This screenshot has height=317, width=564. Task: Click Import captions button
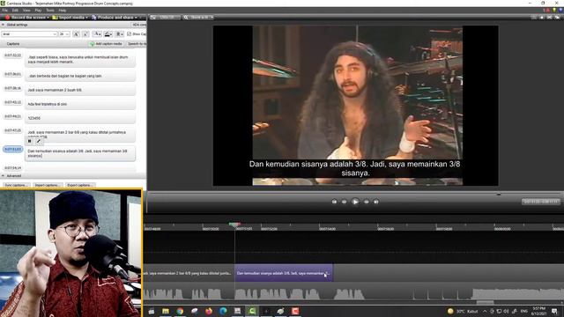coord(48,185)
